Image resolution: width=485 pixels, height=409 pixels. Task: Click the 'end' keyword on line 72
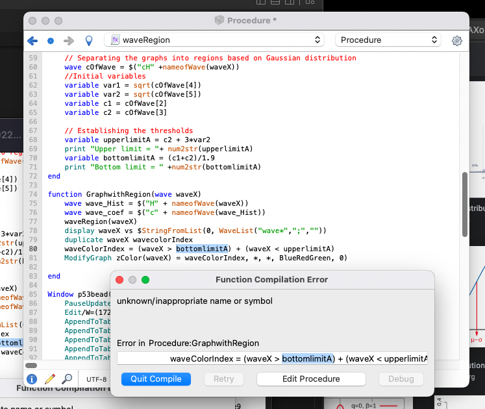(54, 176)
